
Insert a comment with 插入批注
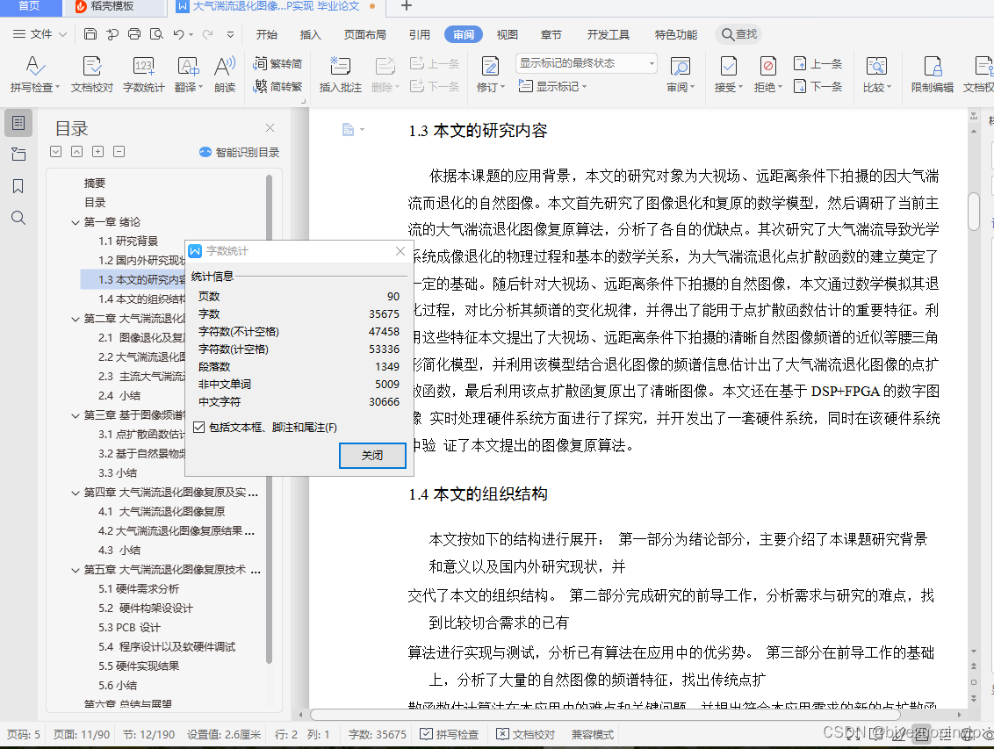click(x=342, y=70)
